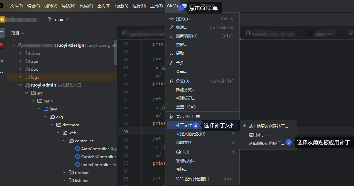Screen dimensions: 354x186
Task: Select 新建标记... menu entry
Action: pos(202,98)
